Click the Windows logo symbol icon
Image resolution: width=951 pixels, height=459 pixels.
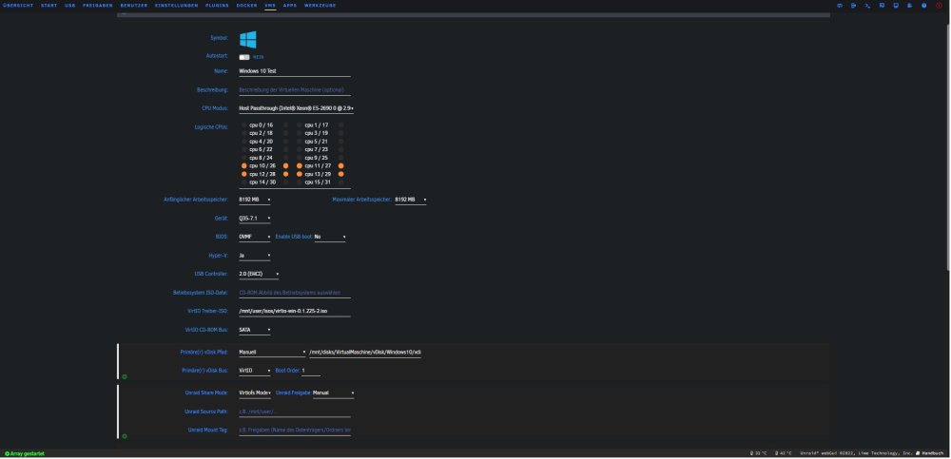click(x=247, y=40)
